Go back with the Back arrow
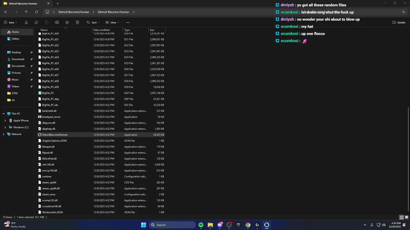Screen dimensions: 410x230 pyautogui.click(x=6, y=12)
